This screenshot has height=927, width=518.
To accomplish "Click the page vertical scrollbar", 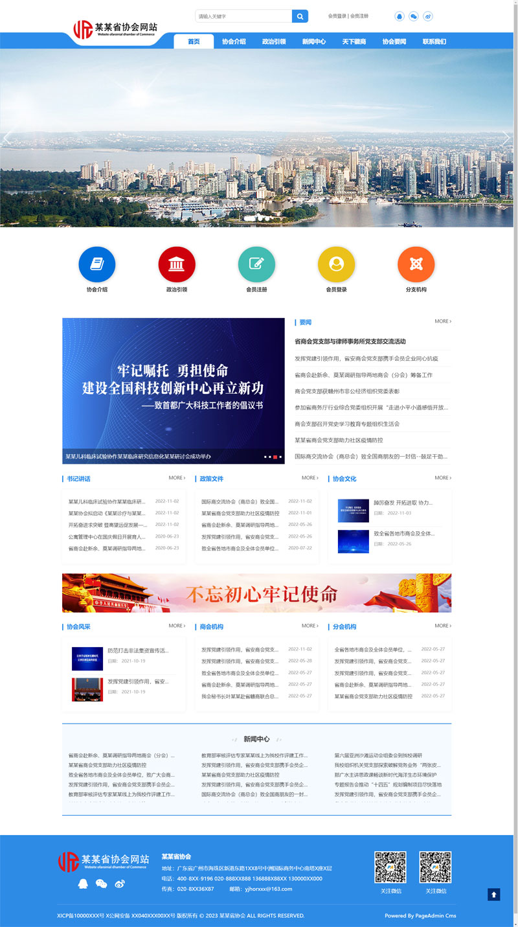I will 515,463.
